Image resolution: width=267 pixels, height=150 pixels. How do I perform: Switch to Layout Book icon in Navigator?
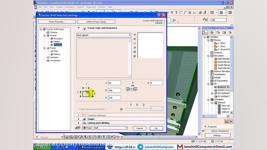(x=224, y=33)
